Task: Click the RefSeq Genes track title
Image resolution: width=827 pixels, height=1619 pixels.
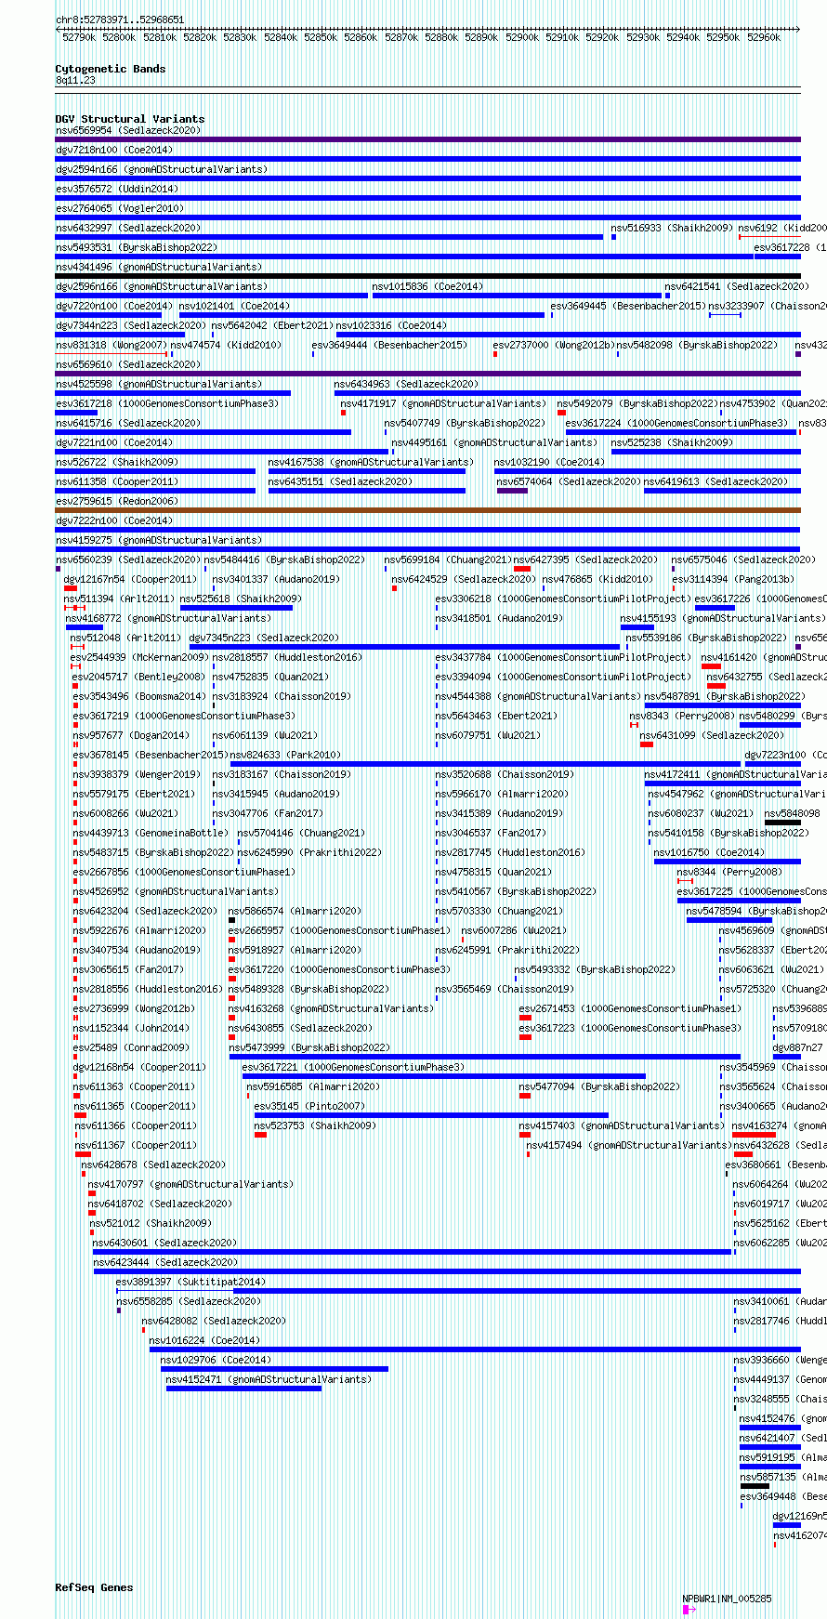Action: click(94, 1587)
